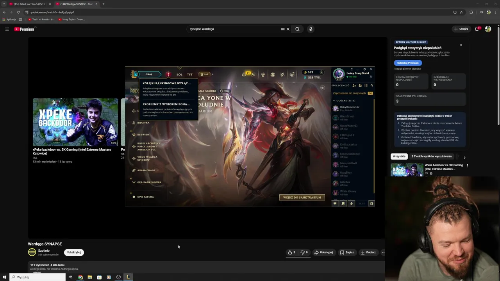Open the Windows Start menu
Screen dimensions: 500x281
(x=5, y=277)
